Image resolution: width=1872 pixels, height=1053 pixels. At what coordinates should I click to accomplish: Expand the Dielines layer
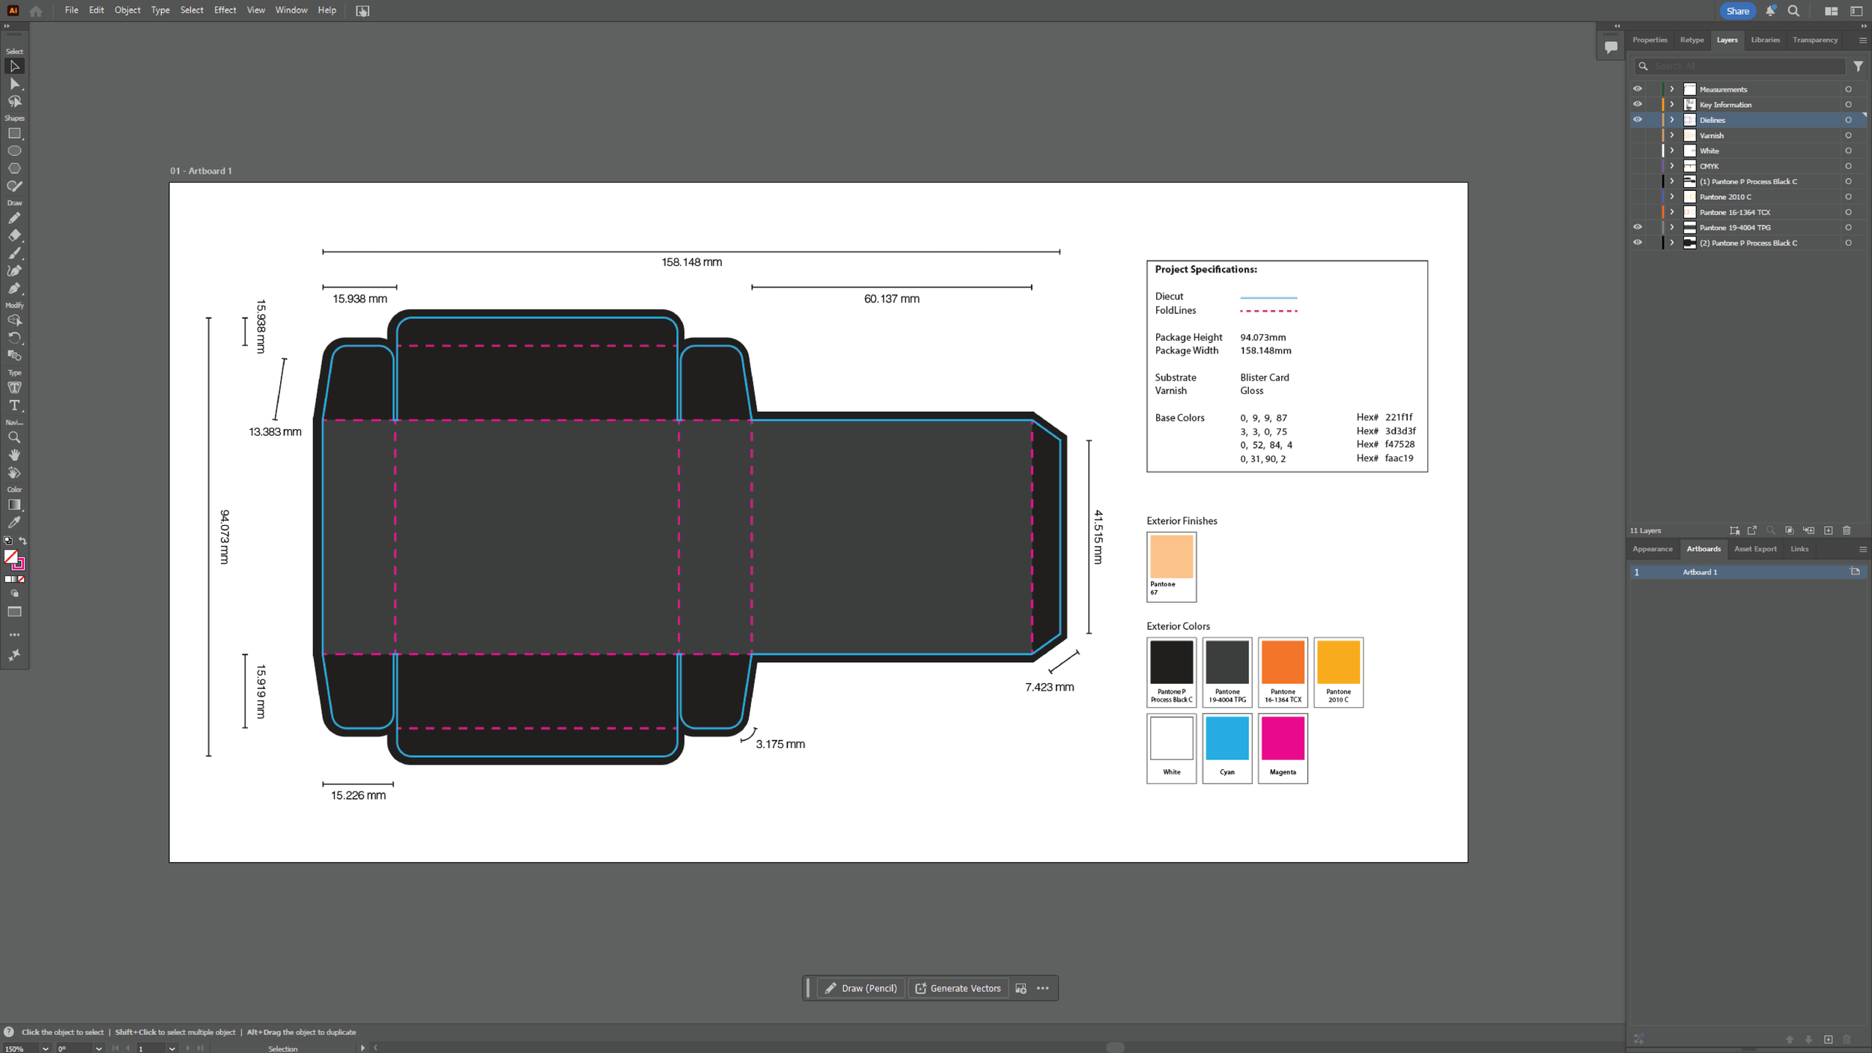click(1671, 120)
